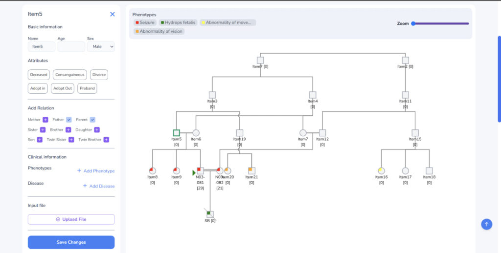Select the Item9 female node
The image size is (501, 253).
click(176, 170)
